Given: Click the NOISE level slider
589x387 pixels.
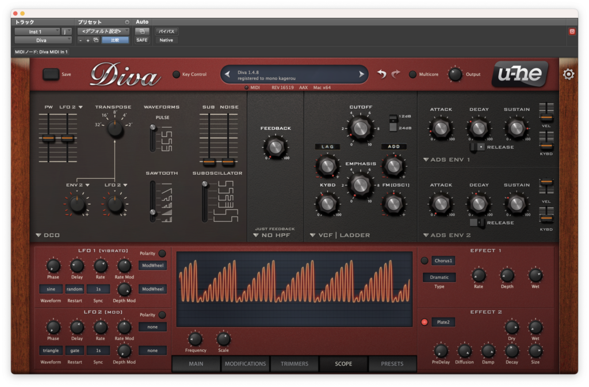Looking at the screenshot, I should pos(228,138).
